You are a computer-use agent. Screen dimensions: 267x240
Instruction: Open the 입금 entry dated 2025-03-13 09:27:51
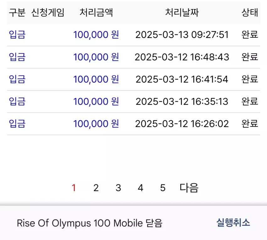click(133, 35)
